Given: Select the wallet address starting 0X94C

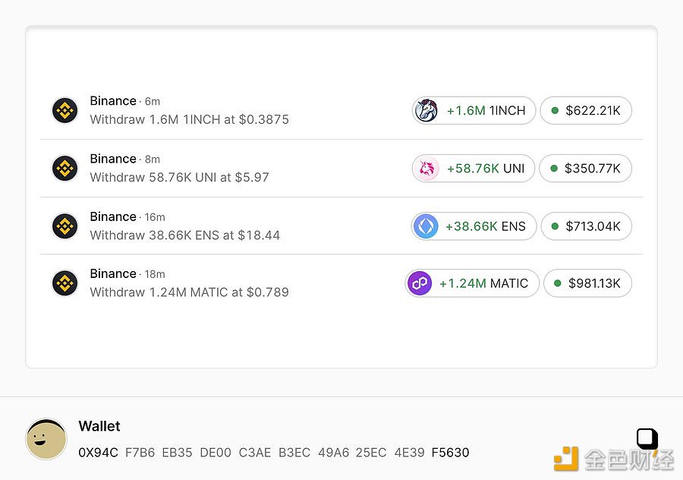Looking at the screenshot, I should coord(274,453).
